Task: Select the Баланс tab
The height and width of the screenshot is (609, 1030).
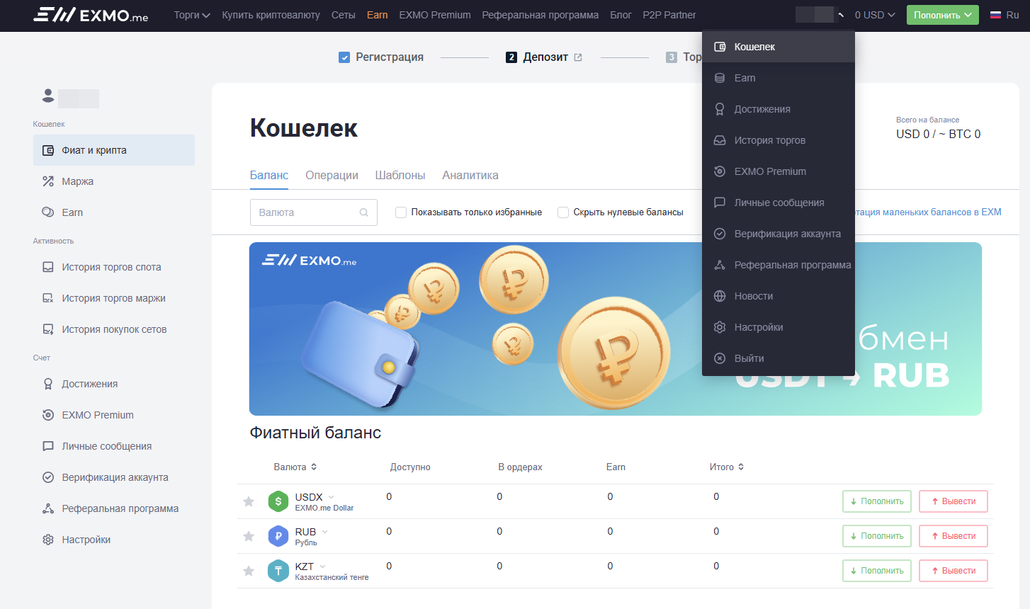Action: [x=269, y=176]
